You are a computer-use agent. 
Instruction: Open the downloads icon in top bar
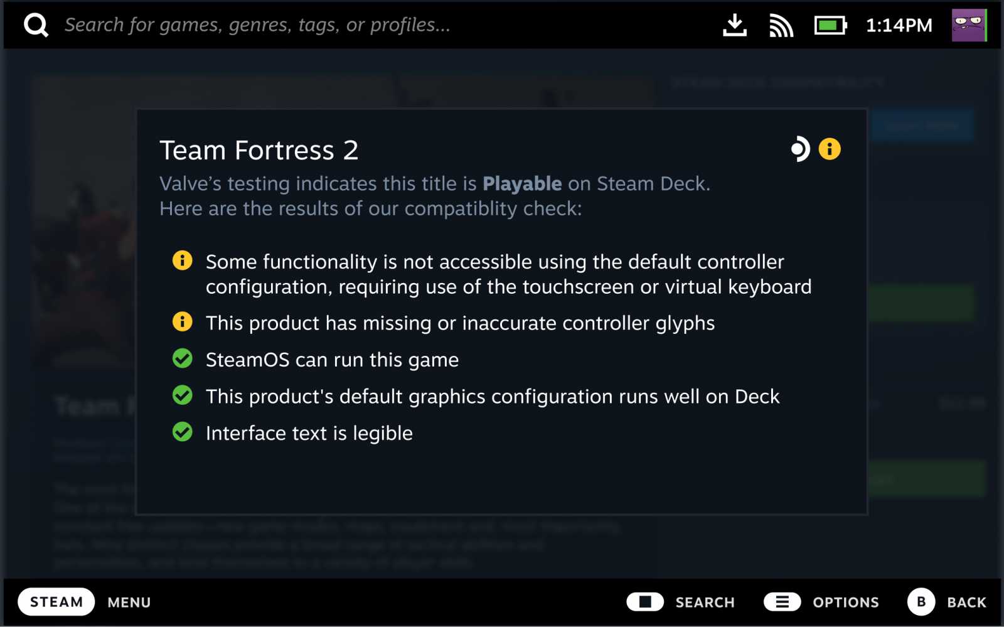pyautogui.click(x=735, y=25)
